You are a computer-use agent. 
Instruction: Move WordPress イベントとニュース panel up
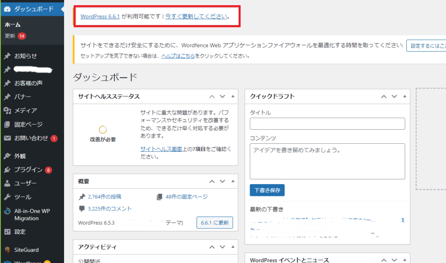point(384,260)
